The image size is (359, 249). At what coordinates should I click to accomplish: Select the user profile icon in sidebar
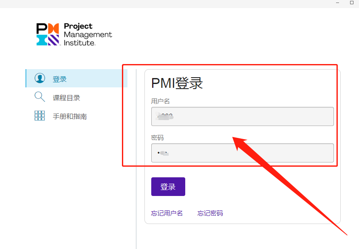[x=40, y=78]
